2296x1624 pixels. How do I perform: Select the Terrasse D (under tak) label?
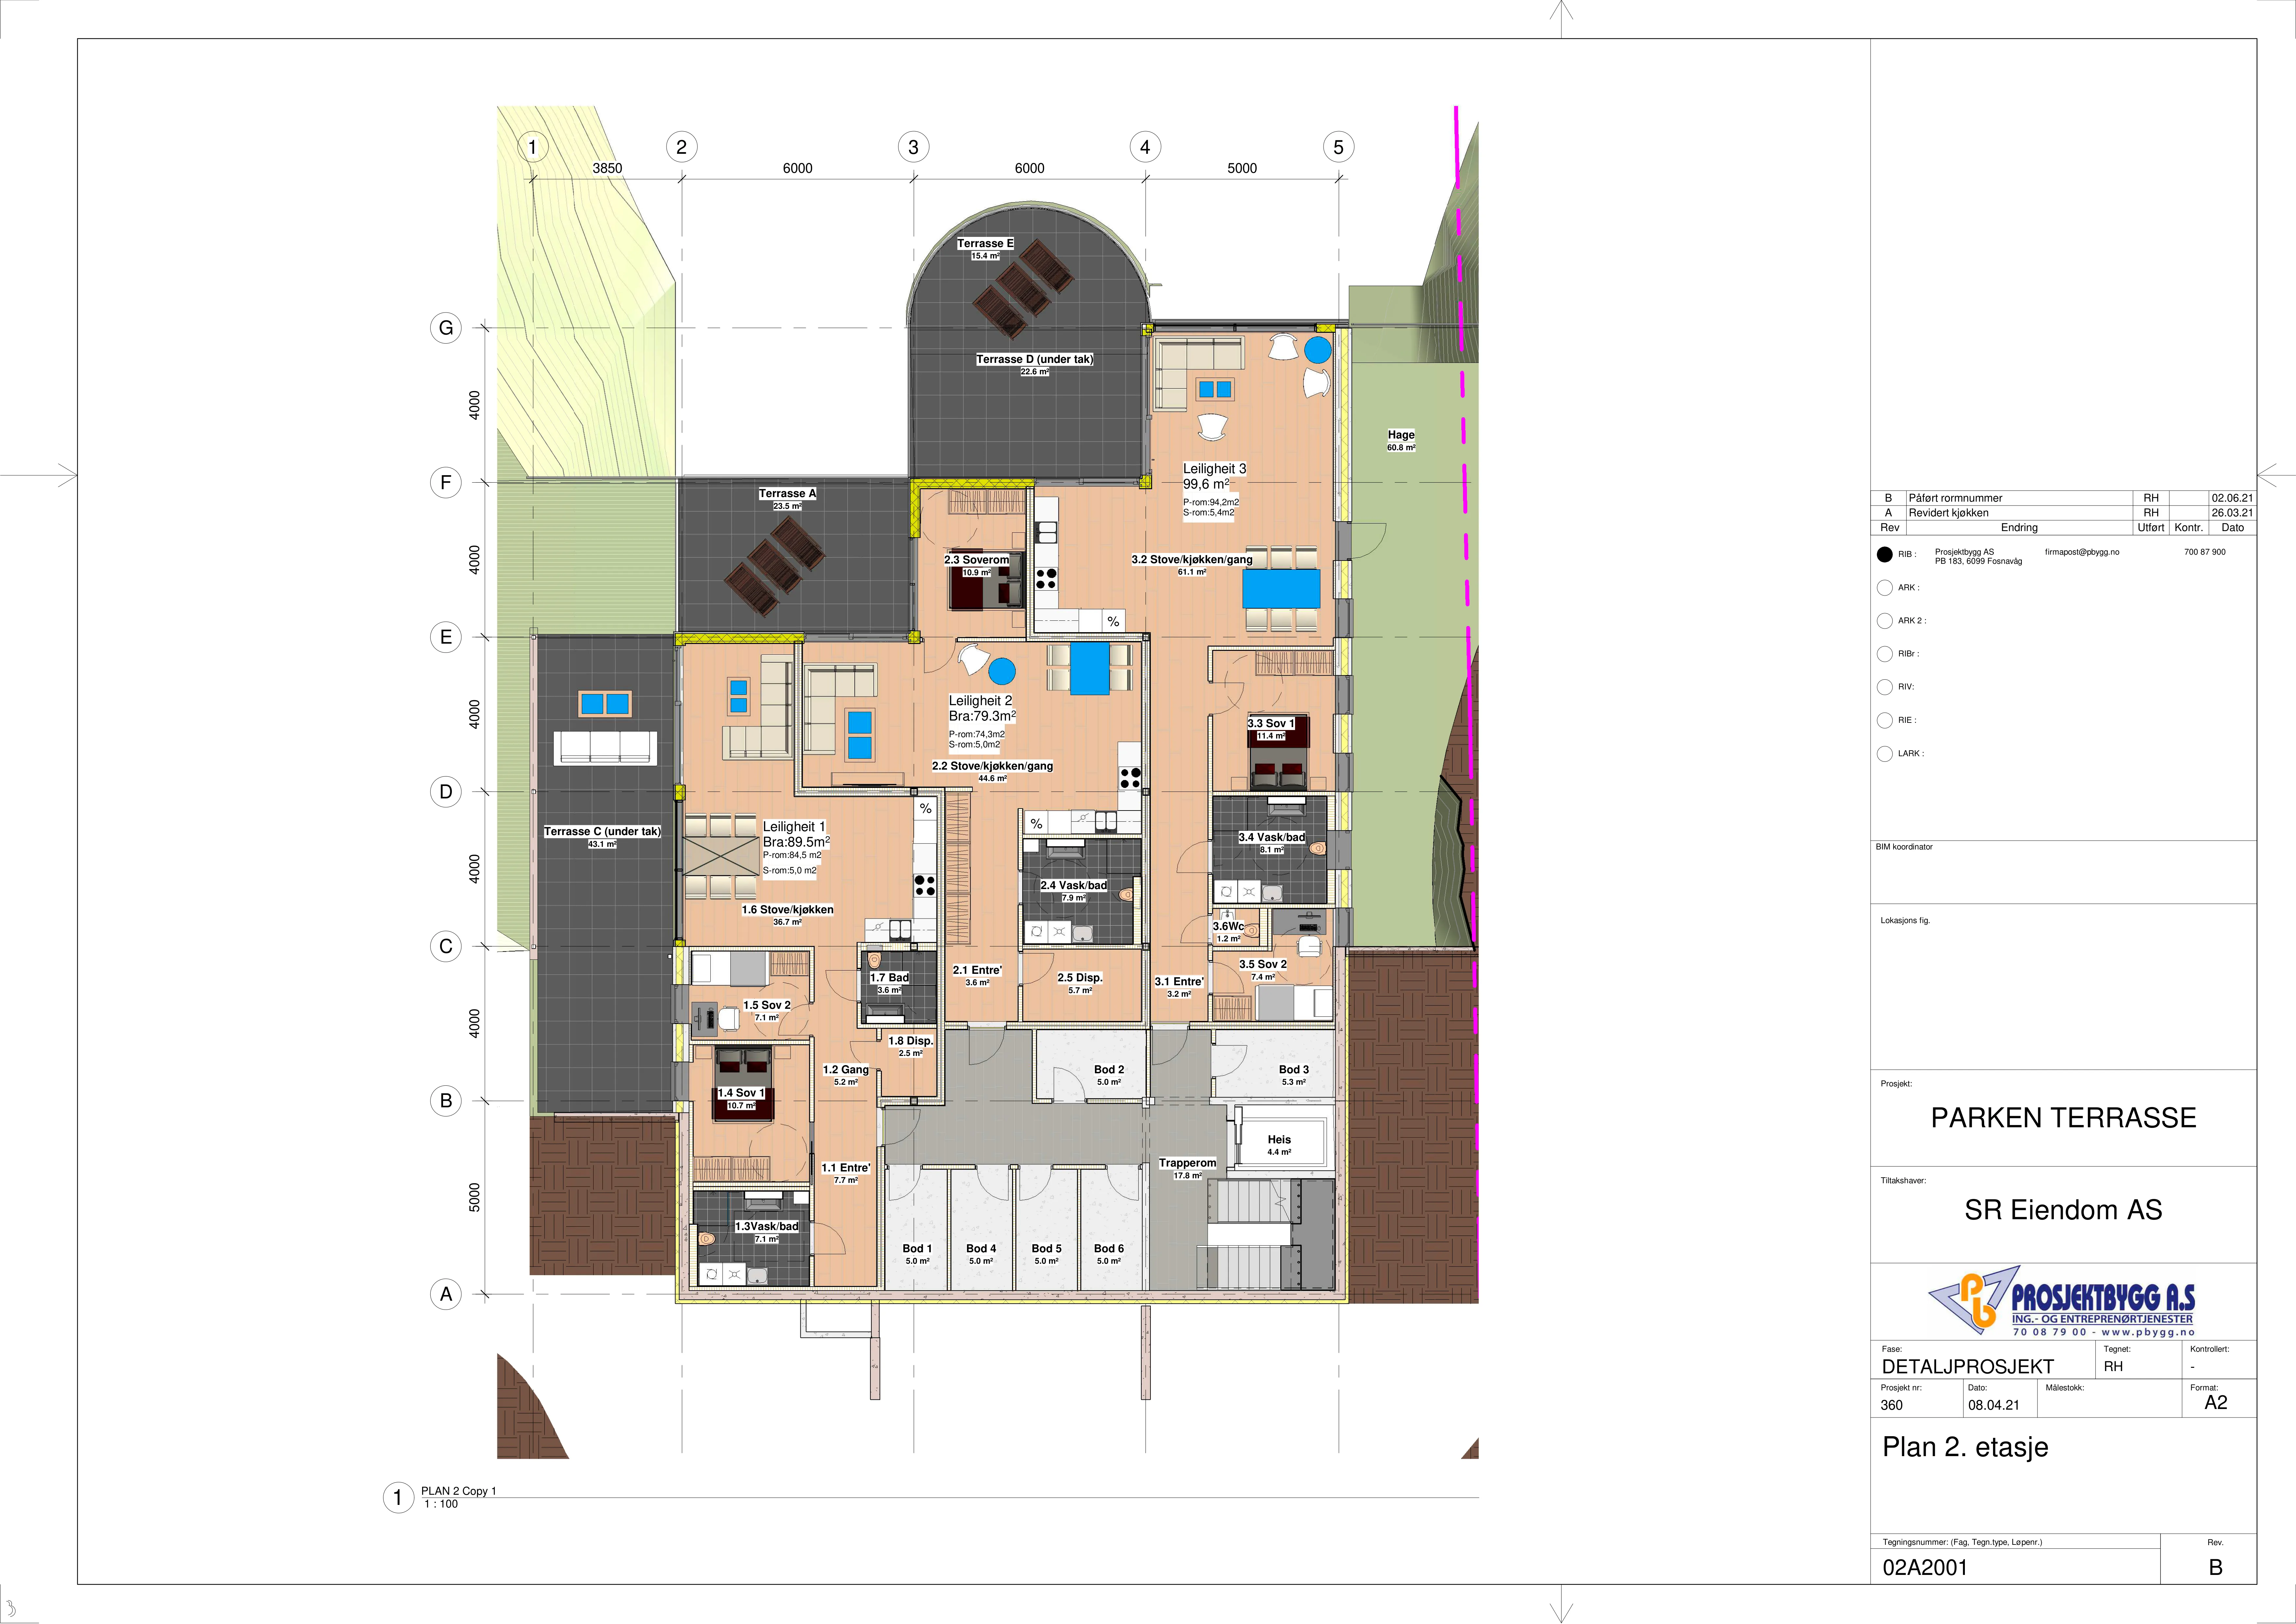[1035, 359]
